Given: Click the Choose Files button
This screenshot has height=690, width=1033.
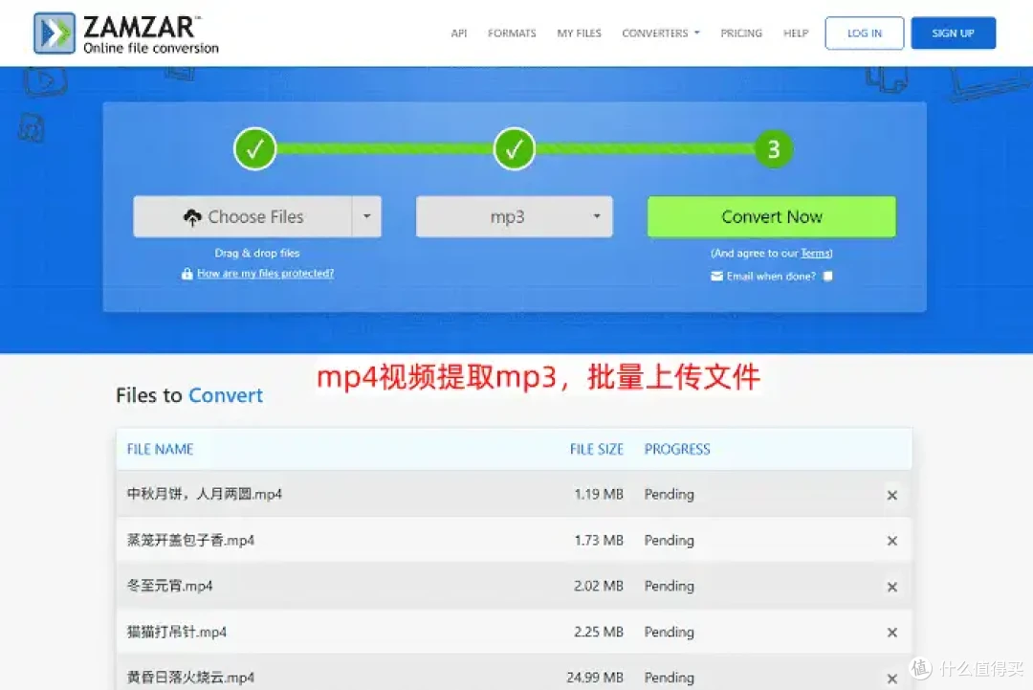Looking at the screenshot, I should pos(242,217).
